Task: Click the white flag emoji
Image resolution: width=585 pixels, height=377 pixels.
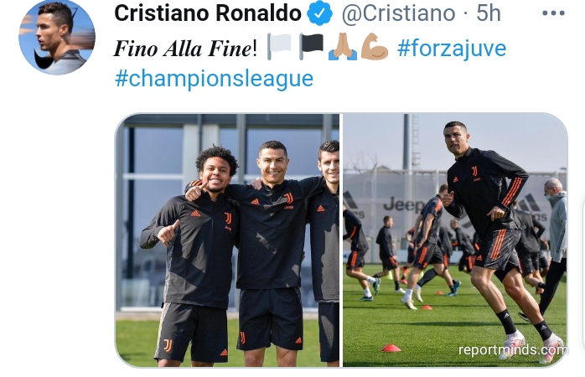Action: 279,47
